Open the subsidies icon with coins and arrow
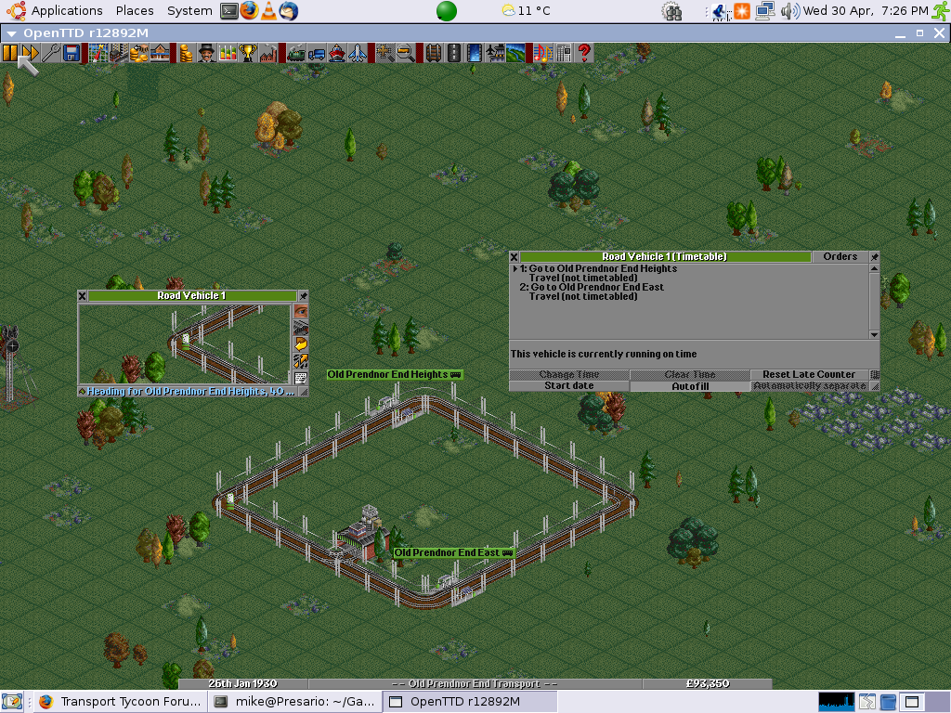951x713 pixels. 139,53
